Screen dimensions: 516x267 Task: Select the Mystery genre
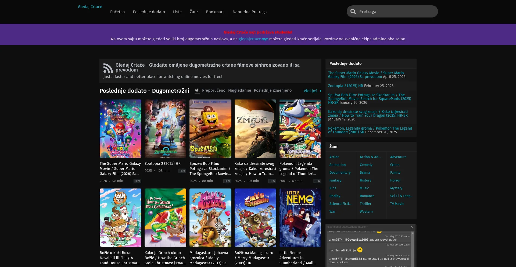point(396,188)
